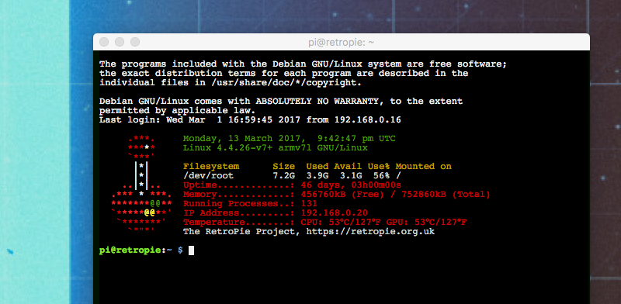Image resolution: width=621 pixels, height=304 pixels.
Task: Click the CPU temperature reading line
Action: (x=324, y=223)
